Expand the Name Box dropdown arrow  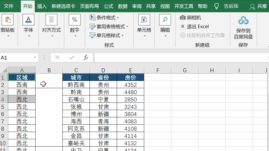pyautogui.click(x=35, y=57)
